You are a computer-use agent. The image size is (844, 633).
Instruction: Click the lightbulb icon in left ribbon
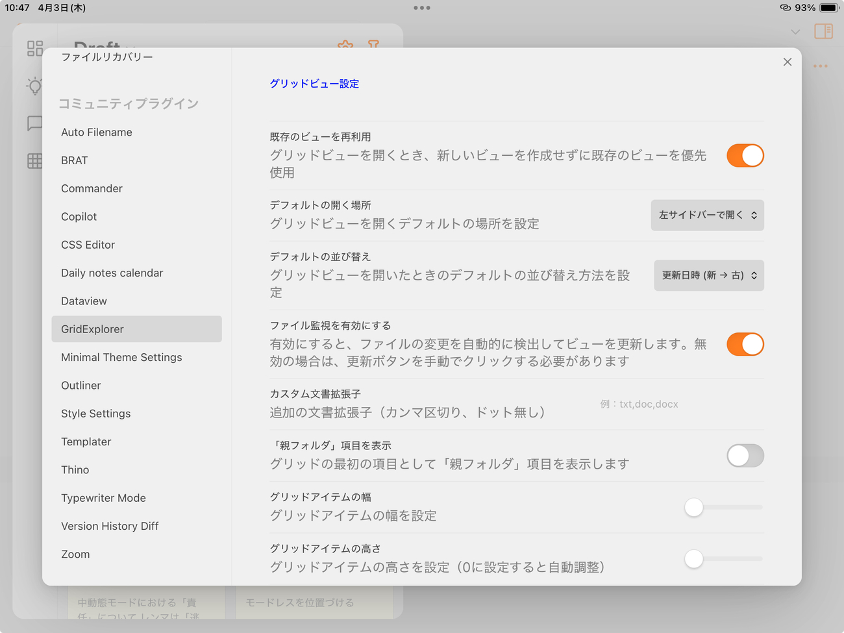(x=35, y=86)
